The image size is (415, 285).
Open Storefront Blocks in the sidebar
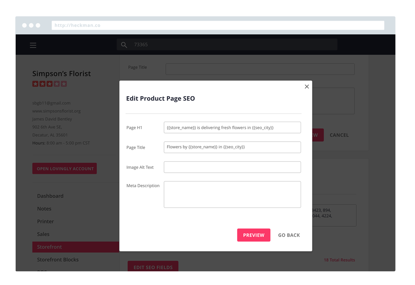(58, 260)
